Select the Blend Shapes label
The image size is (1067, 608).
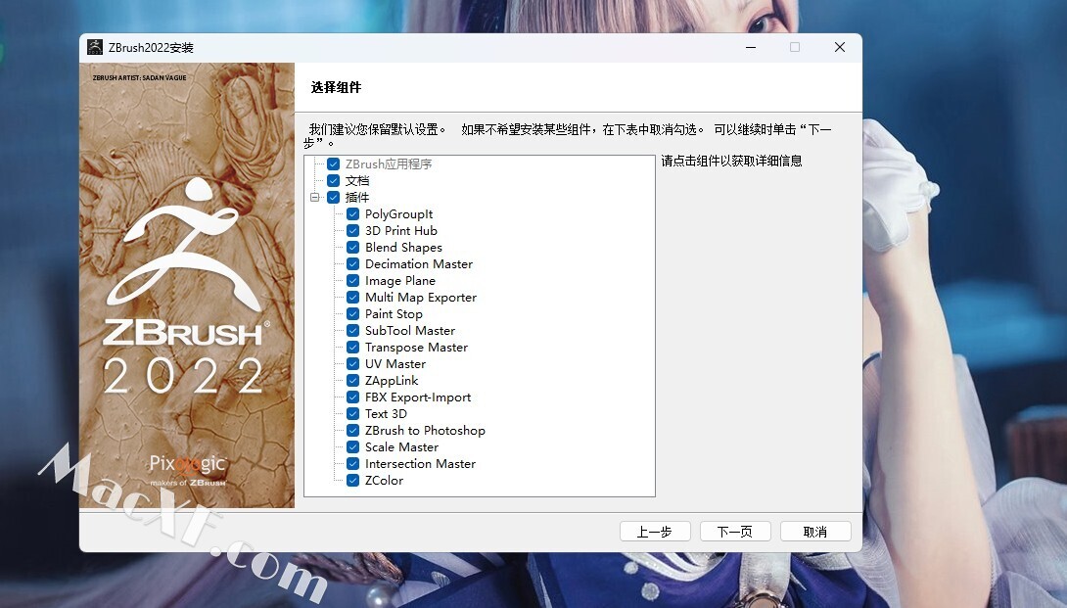pyautogui.click(x=403, y=247)
